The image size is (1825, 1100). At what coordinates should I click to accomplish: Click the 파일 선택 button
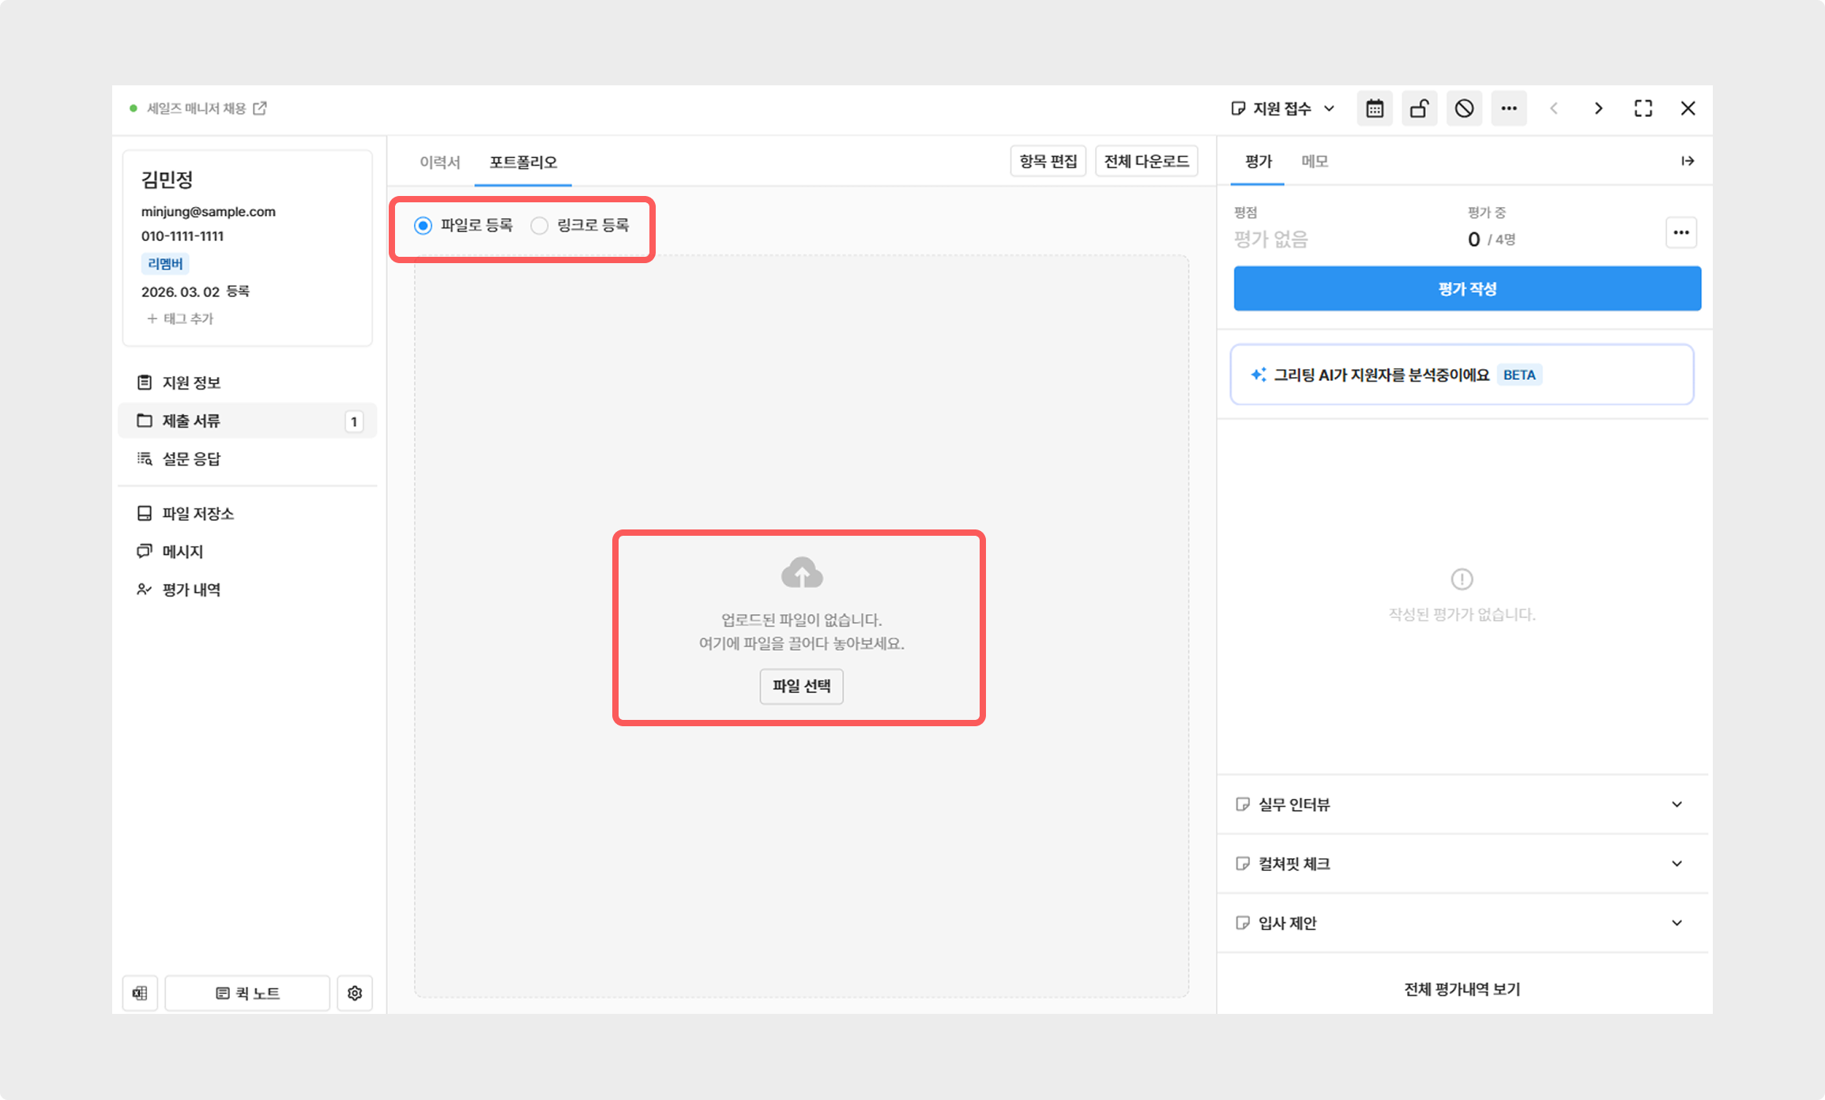pos(802,686)
